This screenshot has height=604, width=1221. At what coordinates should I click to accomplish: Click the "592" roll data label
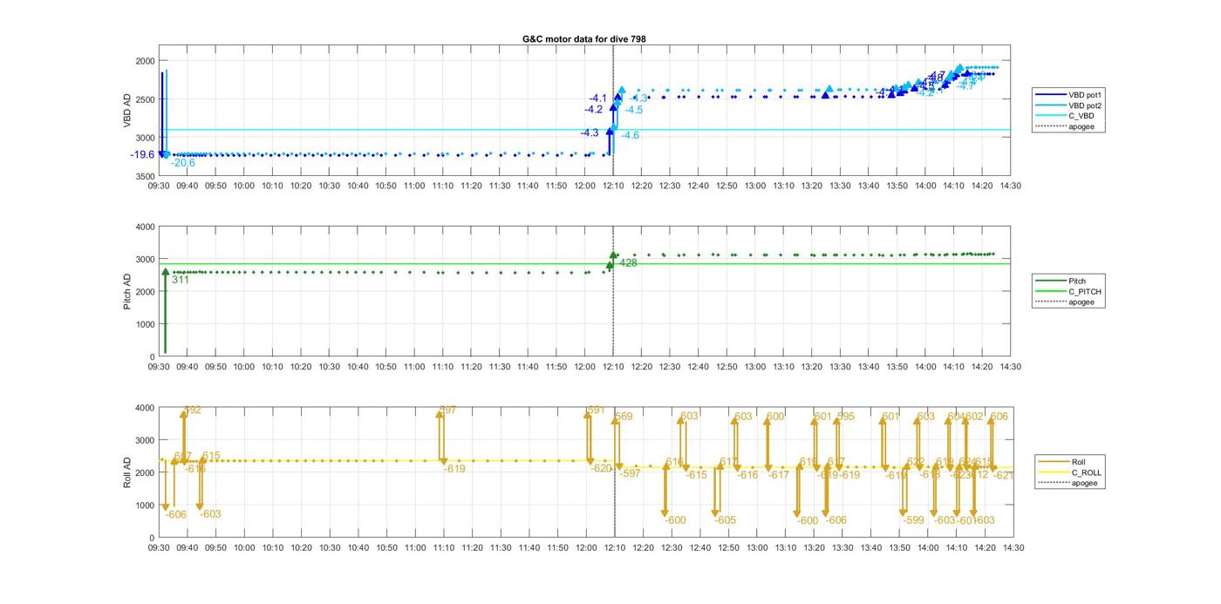pos(194,410)
